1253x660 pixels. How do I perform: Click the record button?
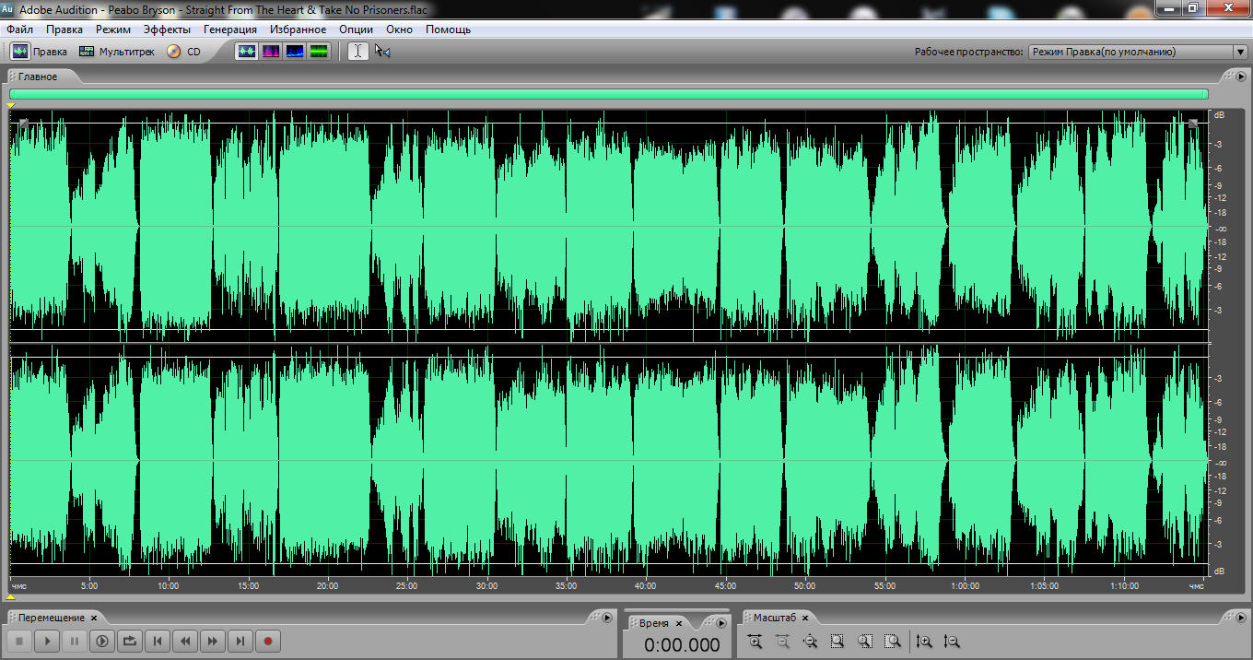click(268, 641)
